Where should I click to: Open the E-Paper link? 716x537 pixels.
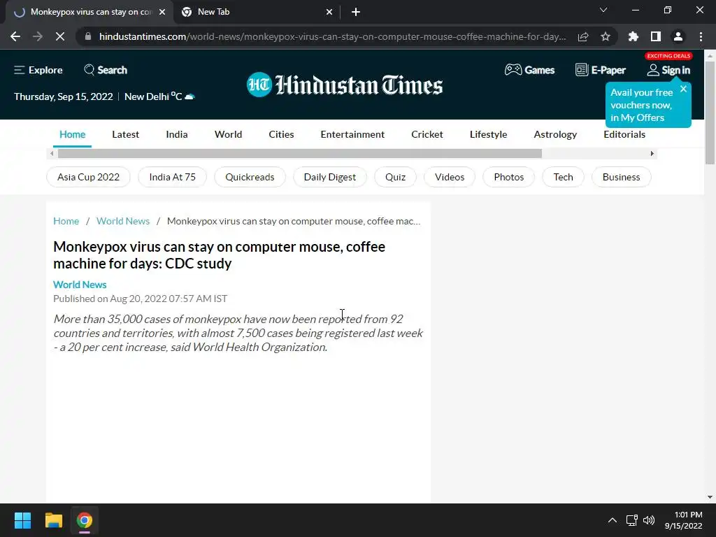(x=601, y=70)
